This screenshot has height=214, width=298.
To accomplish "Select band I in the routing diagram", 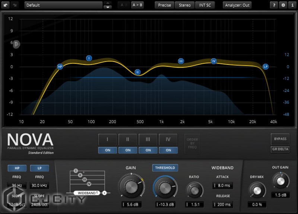I will (76, 171).
